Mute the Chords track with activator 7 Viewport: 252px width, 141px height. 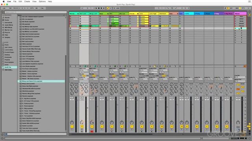(x=132, y=127)
